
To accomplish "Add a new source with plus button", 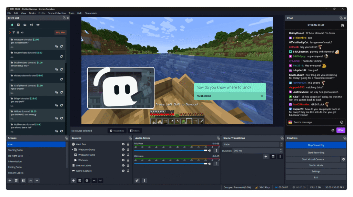I will [x=73, y=180].
